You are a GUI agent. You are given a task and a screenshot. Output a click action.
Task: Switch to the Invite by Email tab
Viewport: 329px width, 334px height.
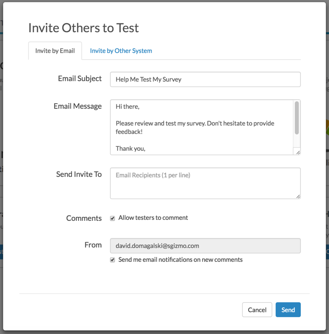55,51
